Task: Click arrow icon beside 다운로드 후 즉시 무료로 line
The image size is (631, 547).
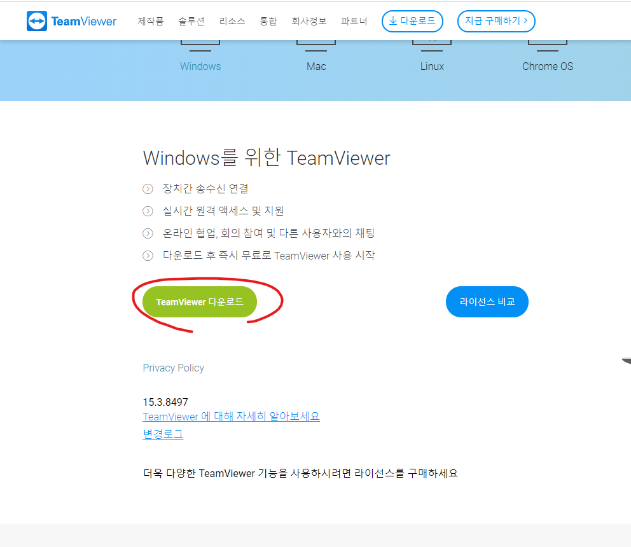Action: pos(148,256)
